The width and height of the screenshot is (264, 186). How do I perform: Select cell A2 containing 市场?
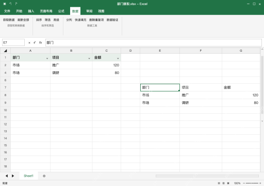click(x=30, y=65)
